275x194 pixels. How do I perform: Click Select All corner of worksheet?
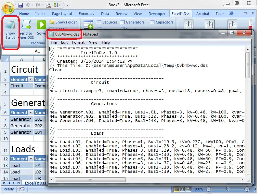[x=6, y=59]
